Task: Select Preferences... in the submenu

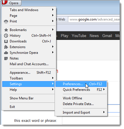Action: [x=81, y=84]
